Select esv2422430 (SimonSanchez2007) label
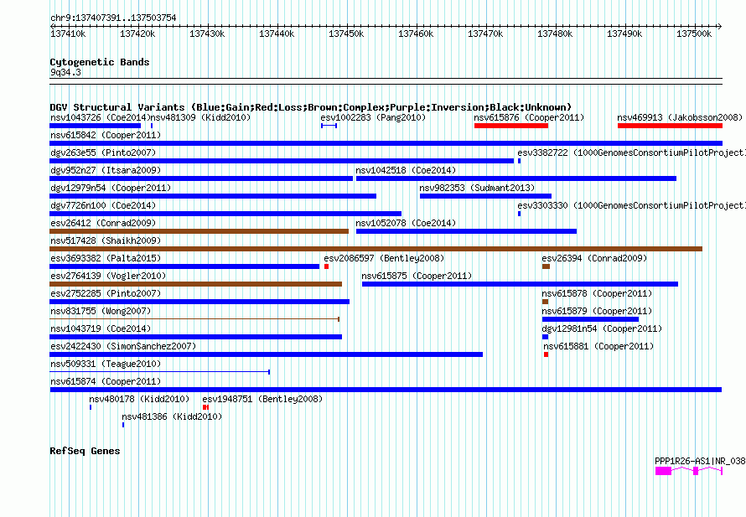Image resolution: width=746 pixels, height=517 pixels. (x=123, y=346)
